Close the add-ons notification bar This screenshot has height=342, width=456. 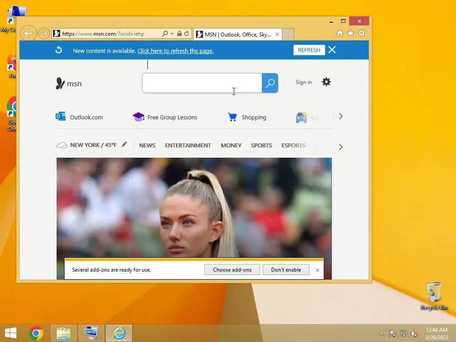point(317,270)
